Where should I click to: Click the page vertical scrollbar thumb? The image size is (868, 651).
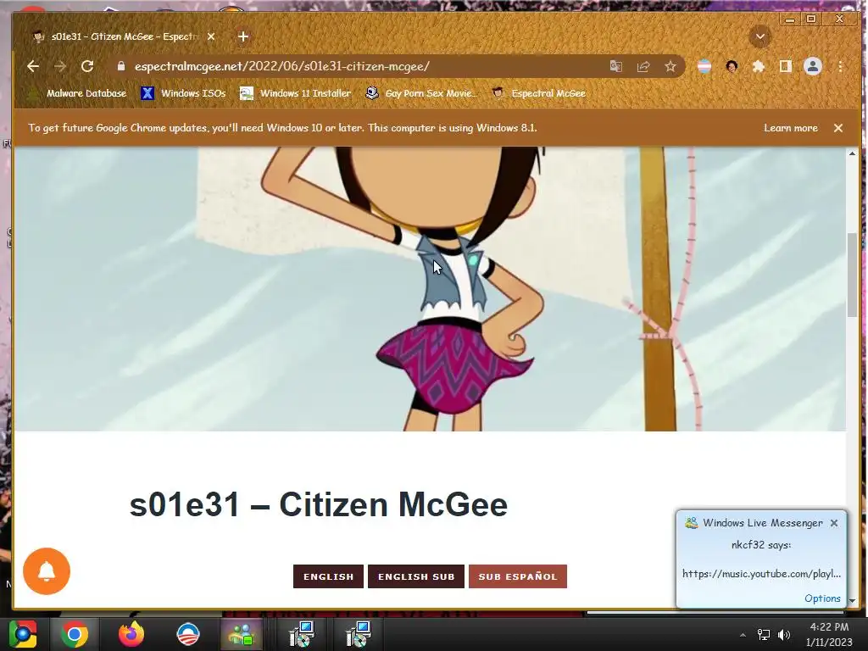coord(852,275)
